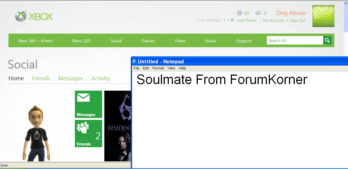Open the Video nav menu
Image resolution: width=348 pixels, height=169 pixels.
point(180,41)
